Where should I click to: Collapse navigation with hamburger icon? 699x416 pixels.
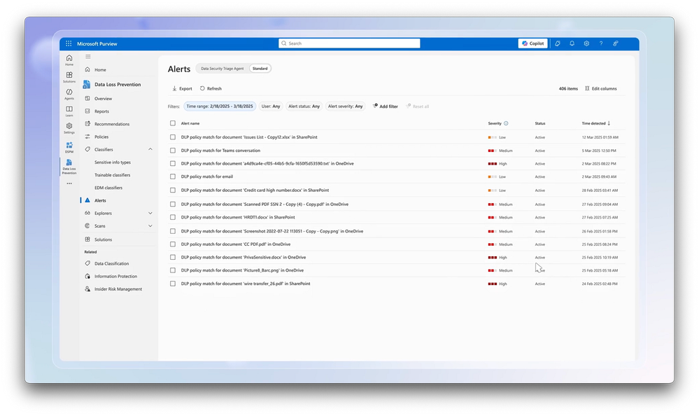[x=88, y=57]
